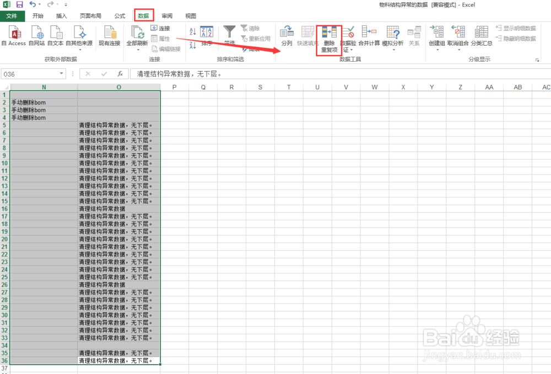Switch to the 公式 ribbon tab
Image resolution: width=551 pixels, height=374 pixels.
(x=119, y=15)
